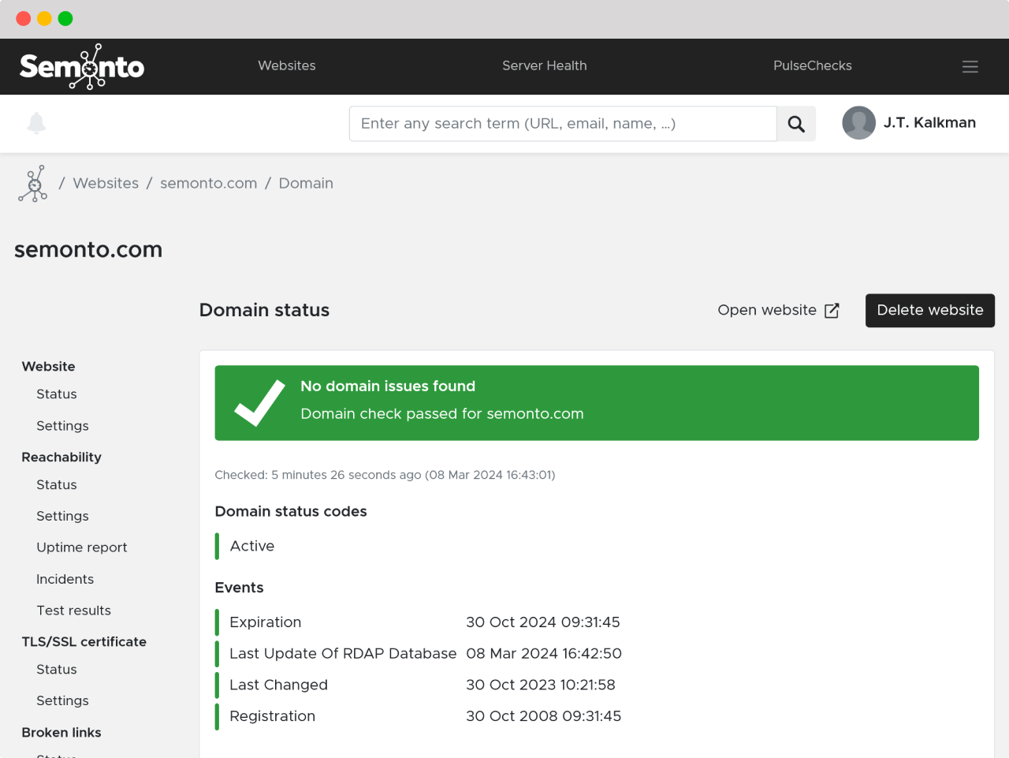
Task: Click the "Expiration" event label
Action: 265,622
